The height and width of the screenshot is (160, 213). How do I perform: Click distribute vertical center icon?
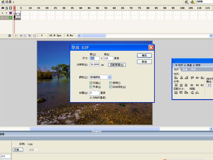[181, 85]
